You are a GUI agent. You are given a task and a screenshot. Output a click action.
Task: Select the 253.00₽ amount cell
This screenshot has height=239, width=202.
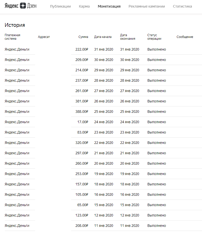(x=82, y=174)
